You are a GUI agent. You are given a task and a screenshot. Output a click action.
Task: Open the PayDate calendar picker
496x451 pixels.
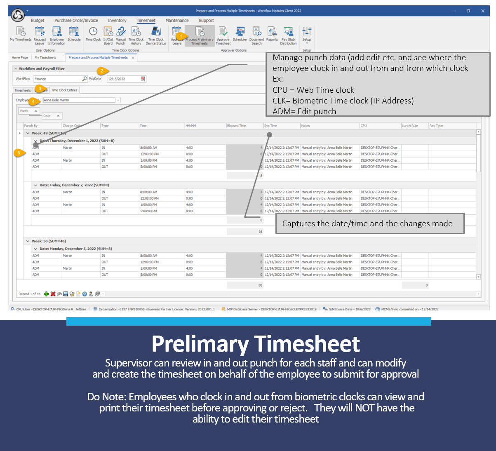tap(143, 79)
